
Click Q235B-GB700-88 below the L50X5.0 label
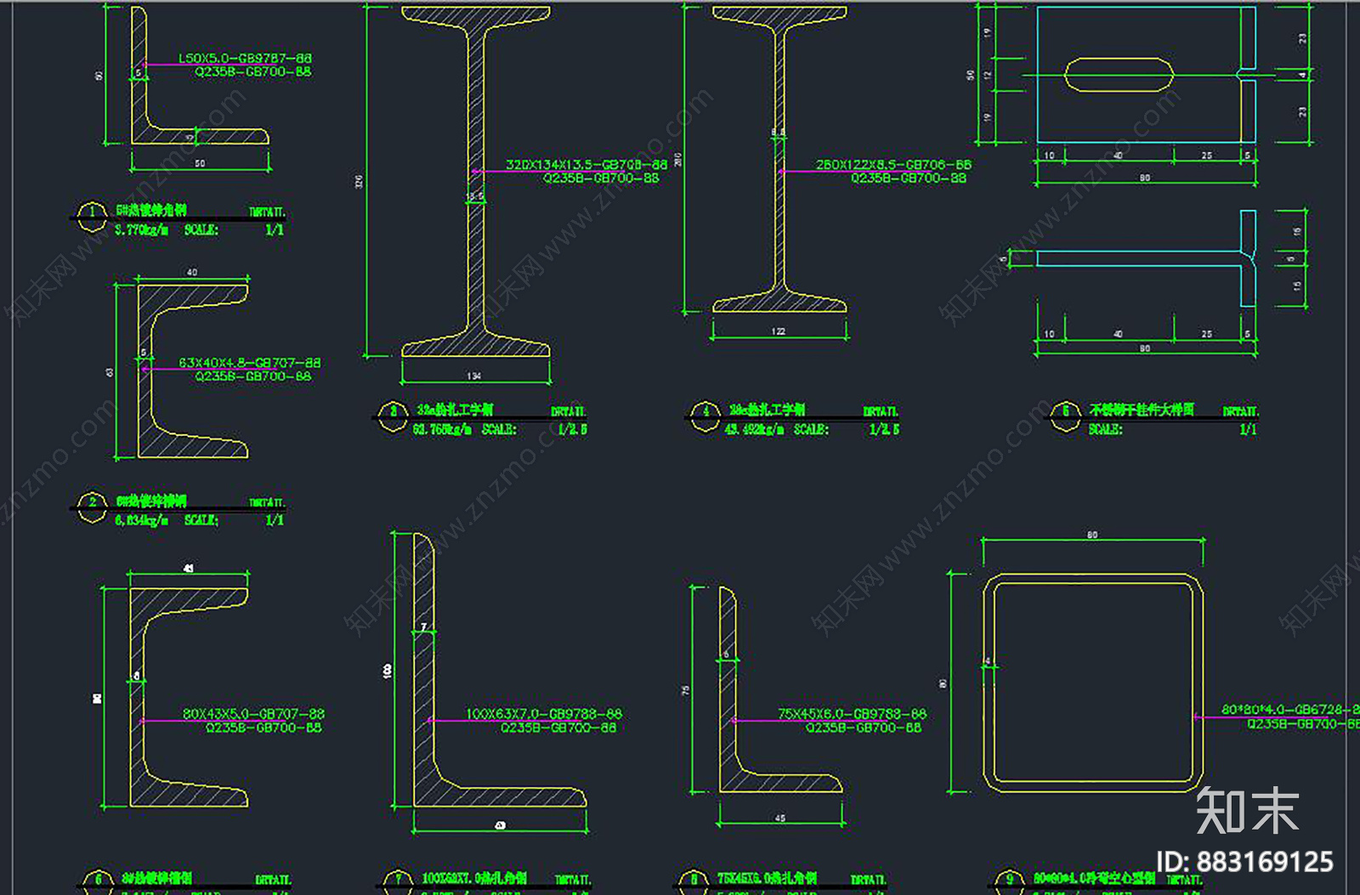253,71
